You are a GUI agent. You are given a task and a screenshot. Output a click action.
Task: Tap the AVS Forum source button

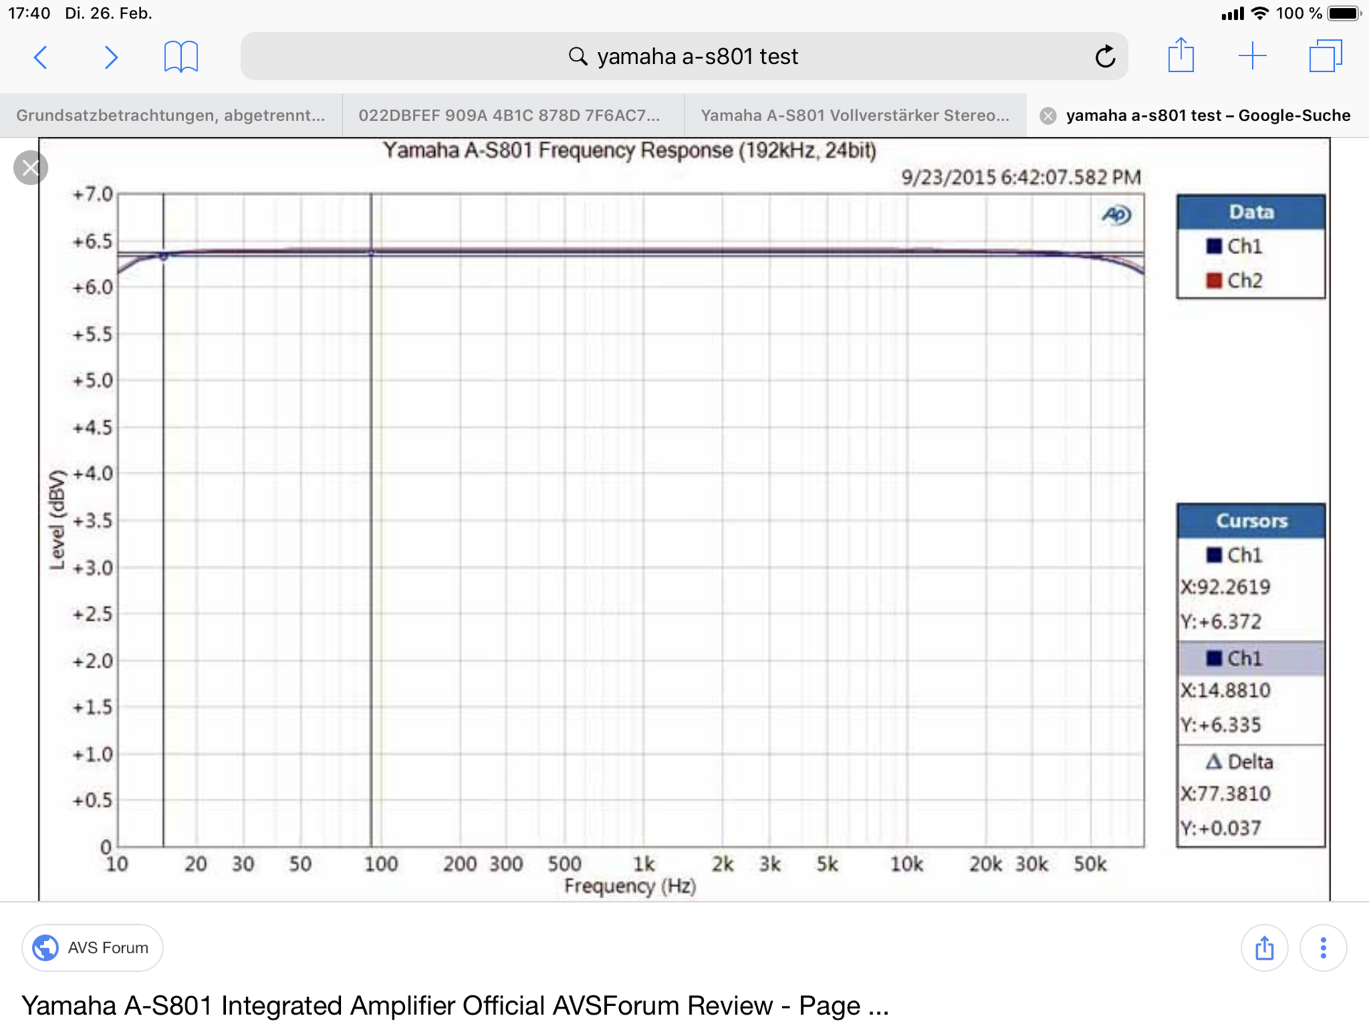click(93, 948)
